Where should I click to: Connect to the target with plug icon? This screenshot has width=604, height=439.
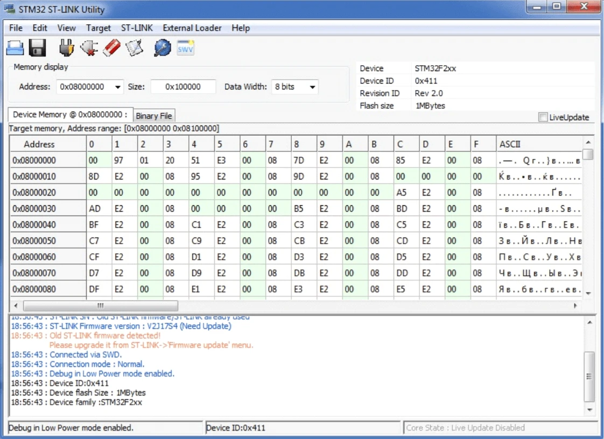[x=66, y=48]
